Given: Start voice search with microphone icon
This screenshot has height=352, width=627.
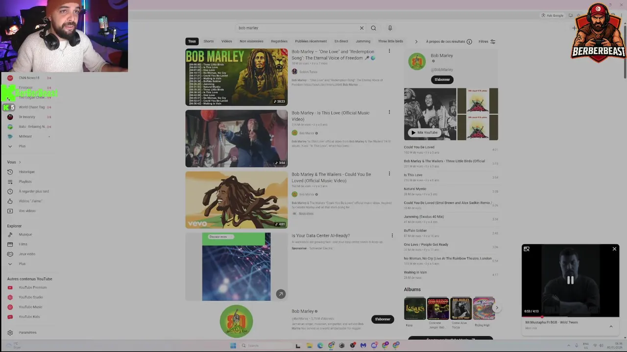Looking at the screenshot, I should [390, 28].
